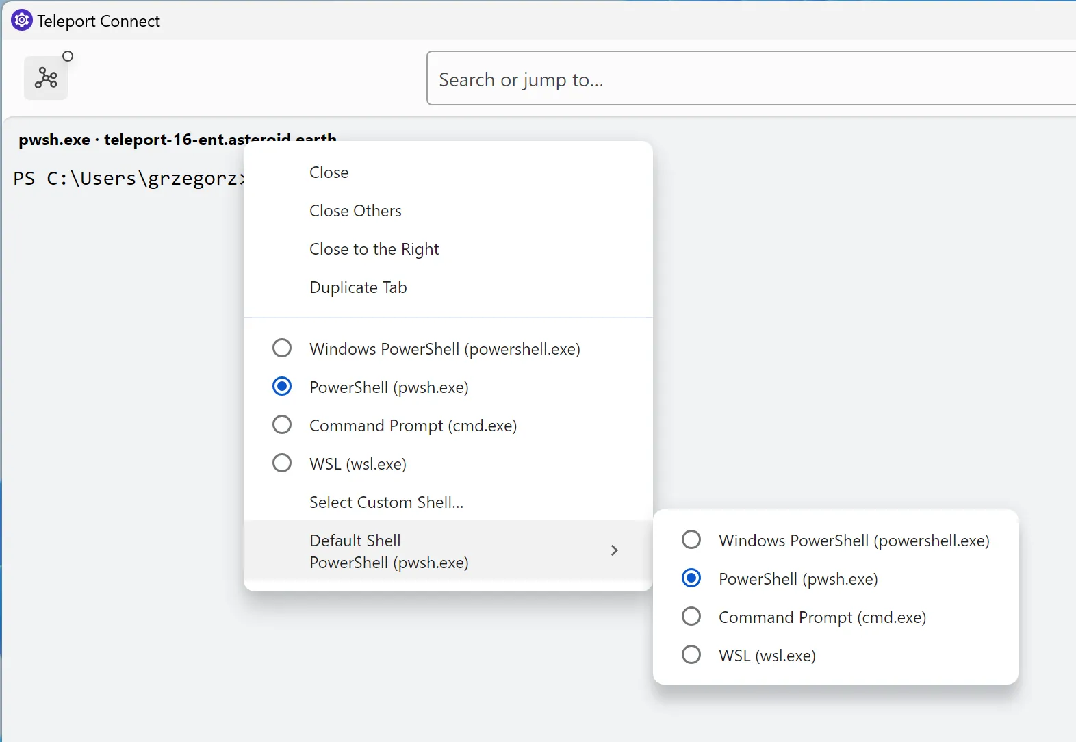Pick Duplicate Tab menu entry

(x=448, y=287)
